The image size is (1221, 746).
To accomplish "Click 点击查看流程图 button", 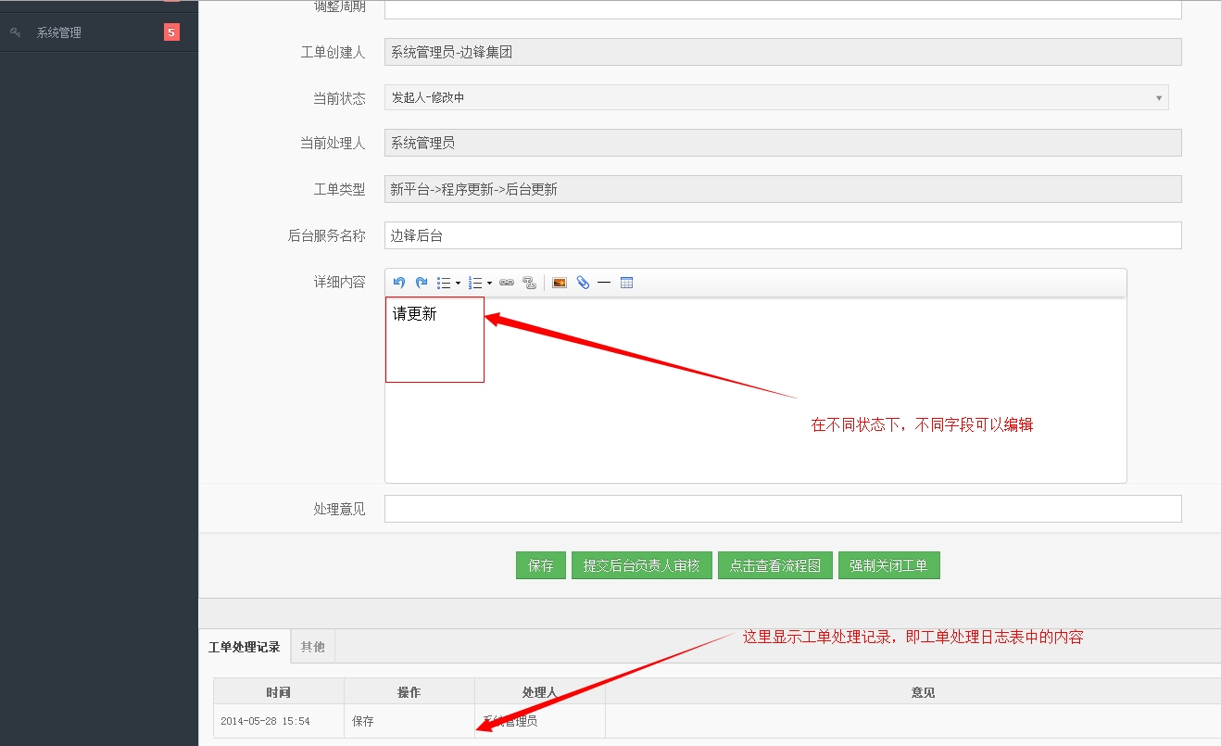I will 775,565.
